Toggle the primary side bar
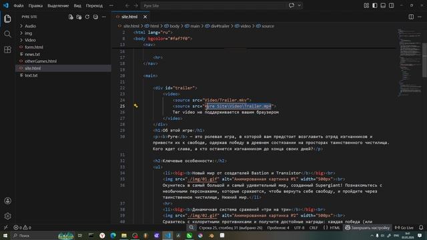427x240 pixels. click(x=375, y=5)
